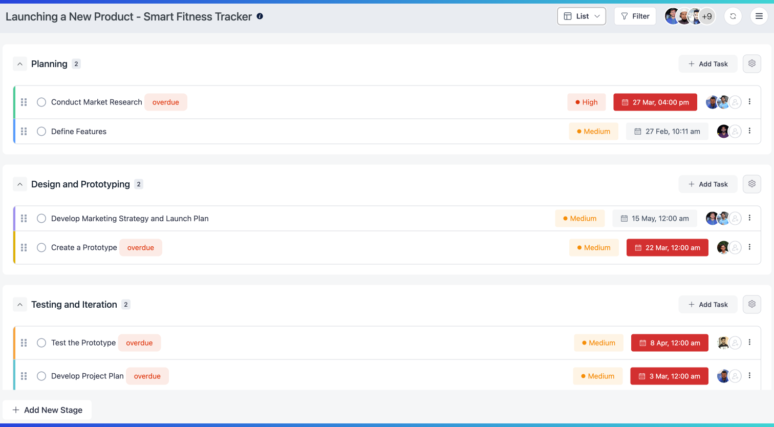Click the High priority badge

tap(586, 102)
